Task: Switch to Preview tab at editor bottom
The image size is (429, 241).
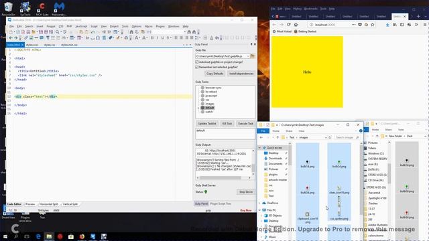Action: point(30,204)
